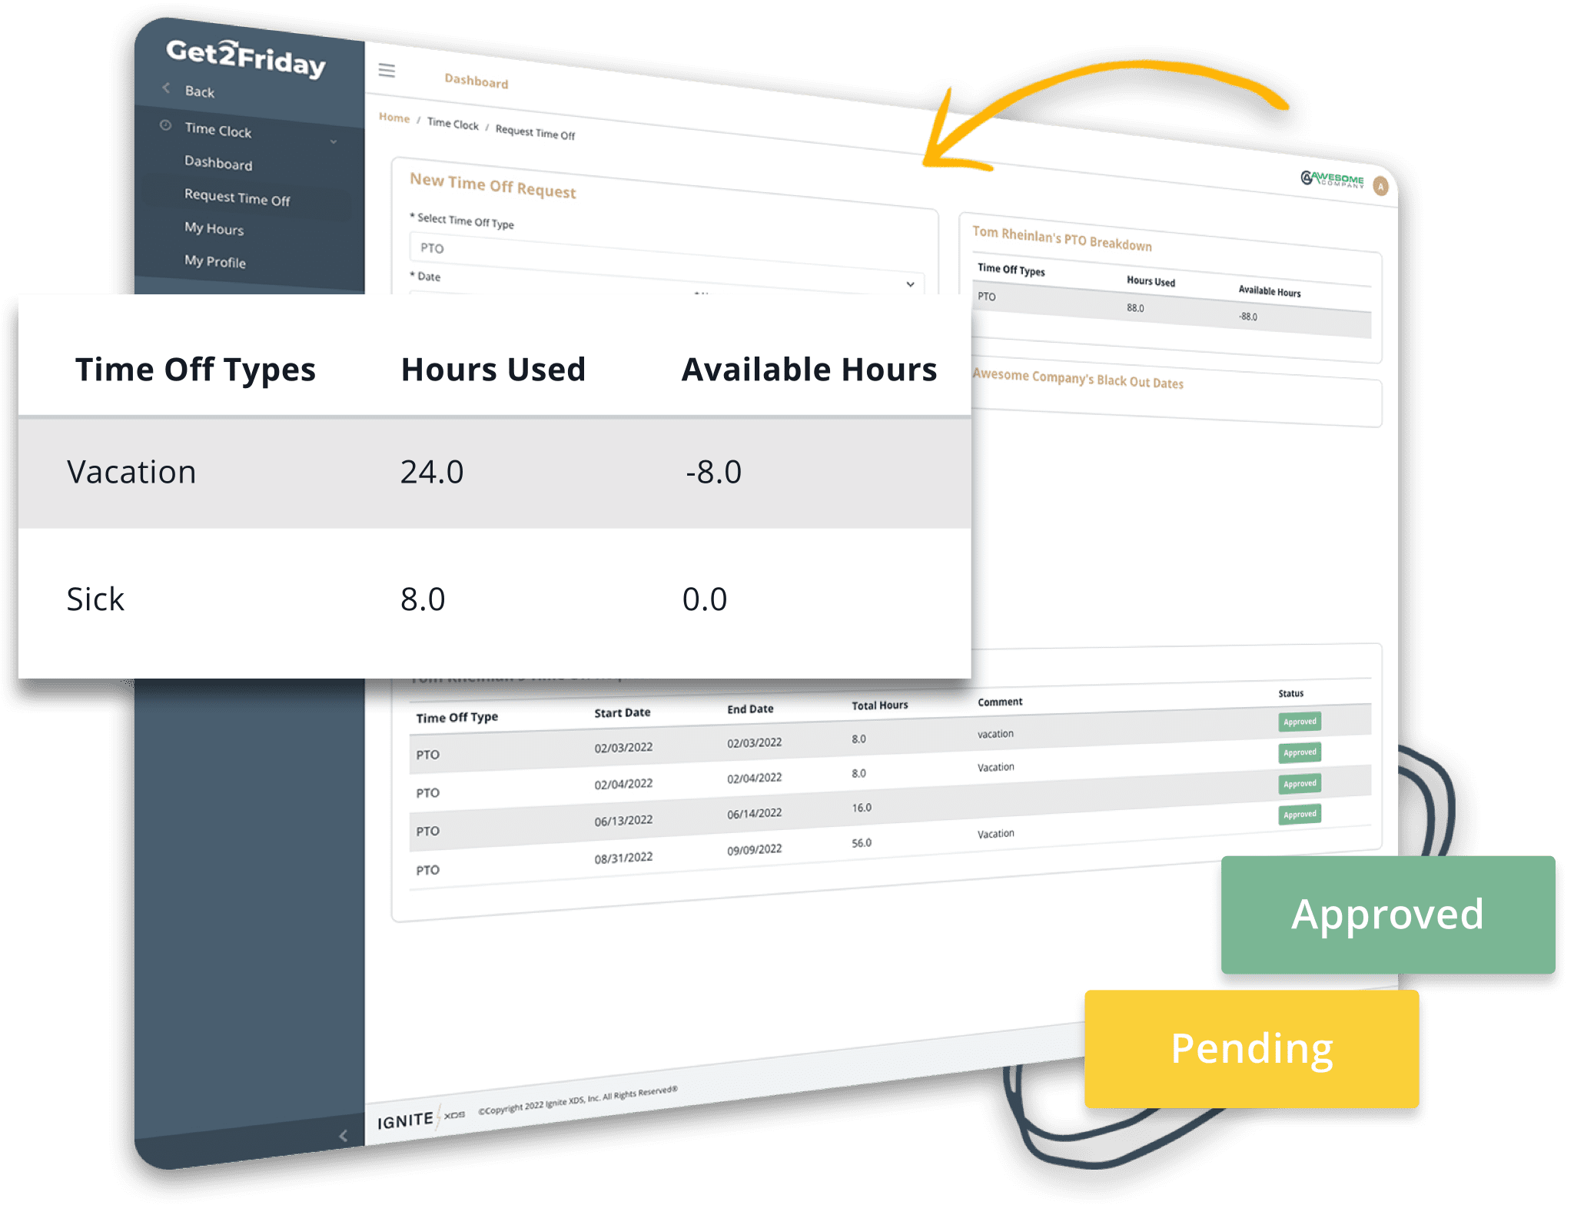The height and width of the screenshot is (1205, 1584).
Task: Click the Back arrow in sidebar
Action: pyautogui.click(x=167, y=88)
